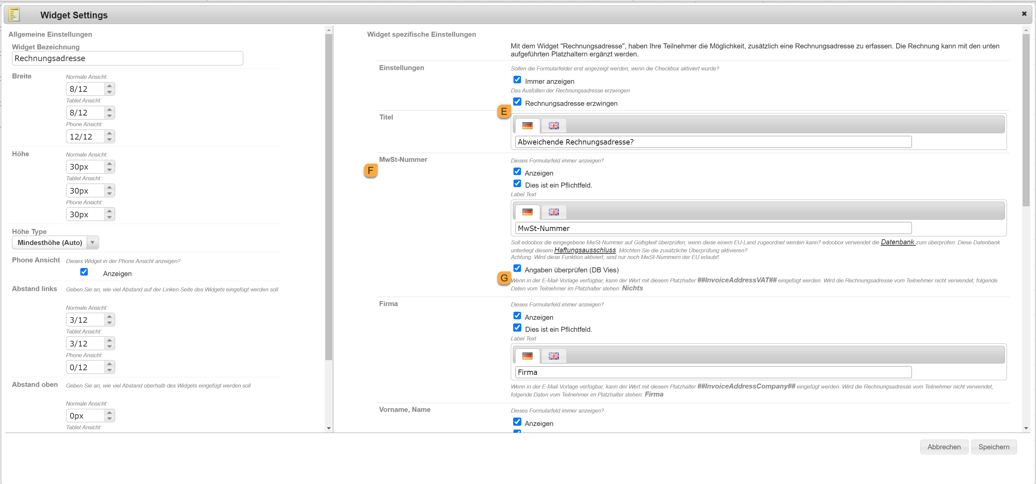Click the Datenbank link
This screenshot has width=1036, height=484.
[897, 242]
